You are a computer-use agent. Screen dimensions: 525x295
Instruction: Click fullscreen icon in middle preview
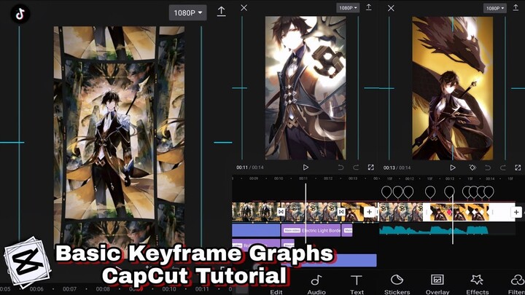(370, 167)
